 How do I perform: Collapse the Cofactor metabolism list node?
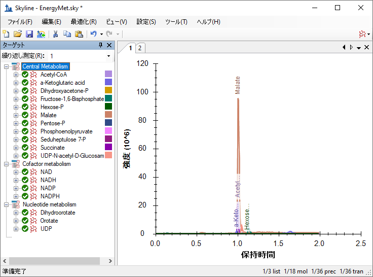click(7, 164)
